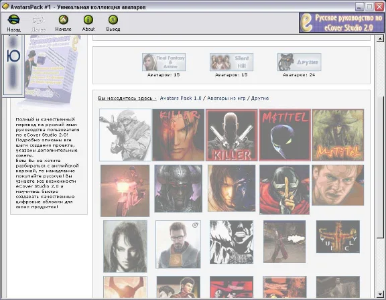Click the Вы находитесь здесь label
386x300 pixels.
127,98
